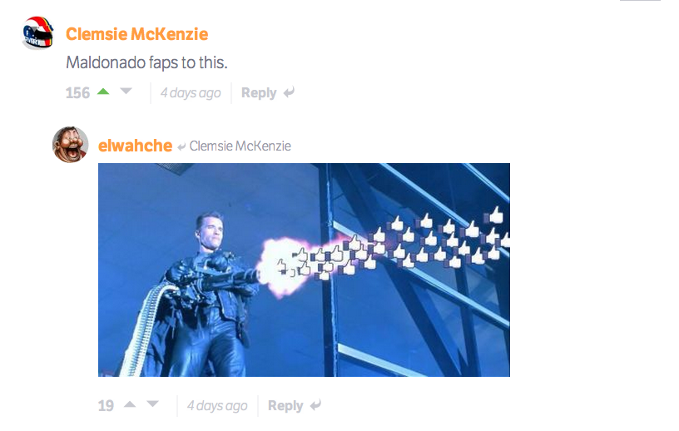679x431 pixels.
Task: Jump to parent comment by Clemsie McKenzie
Action: click(240, 146)
